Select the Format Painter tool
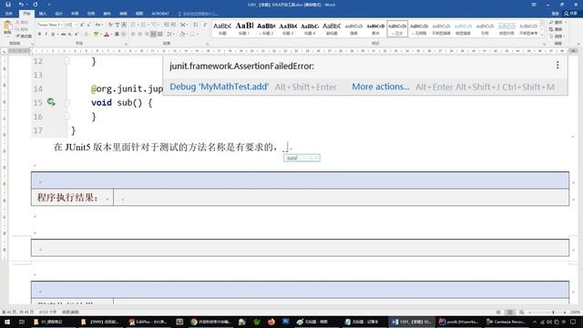Viewport: 583px width, 328px height. (x=24, y=36)
